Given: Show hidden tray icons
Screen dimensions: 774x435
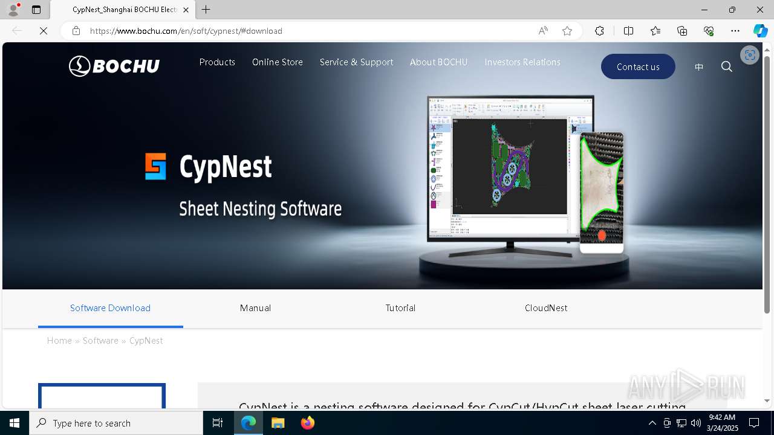Looking at the screenshot, I should [652, 423].
